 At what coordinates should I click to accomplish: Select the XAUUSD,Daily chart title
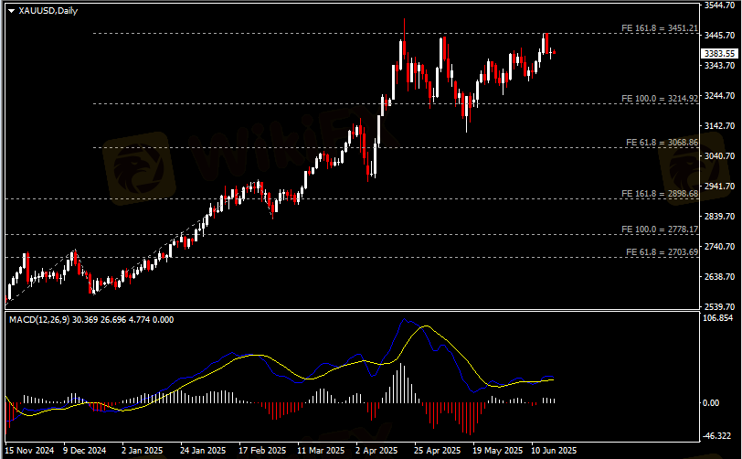[x=48, y=10]
